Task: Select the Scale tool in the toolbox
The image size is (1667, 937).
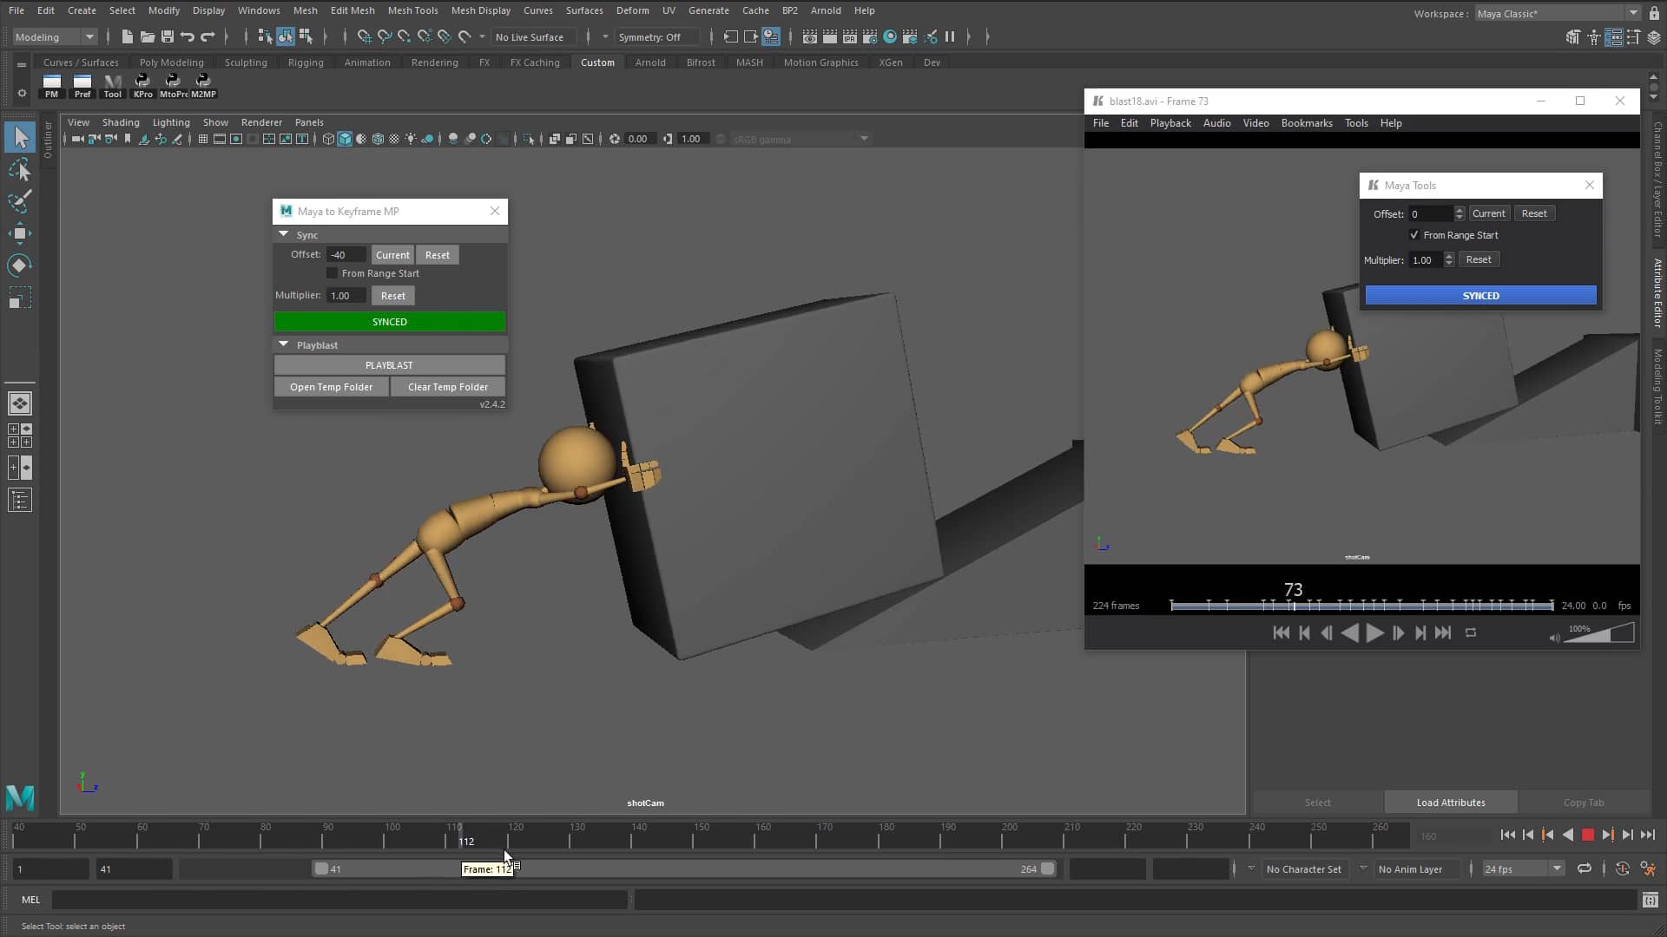Action: (x=20, y=297)
